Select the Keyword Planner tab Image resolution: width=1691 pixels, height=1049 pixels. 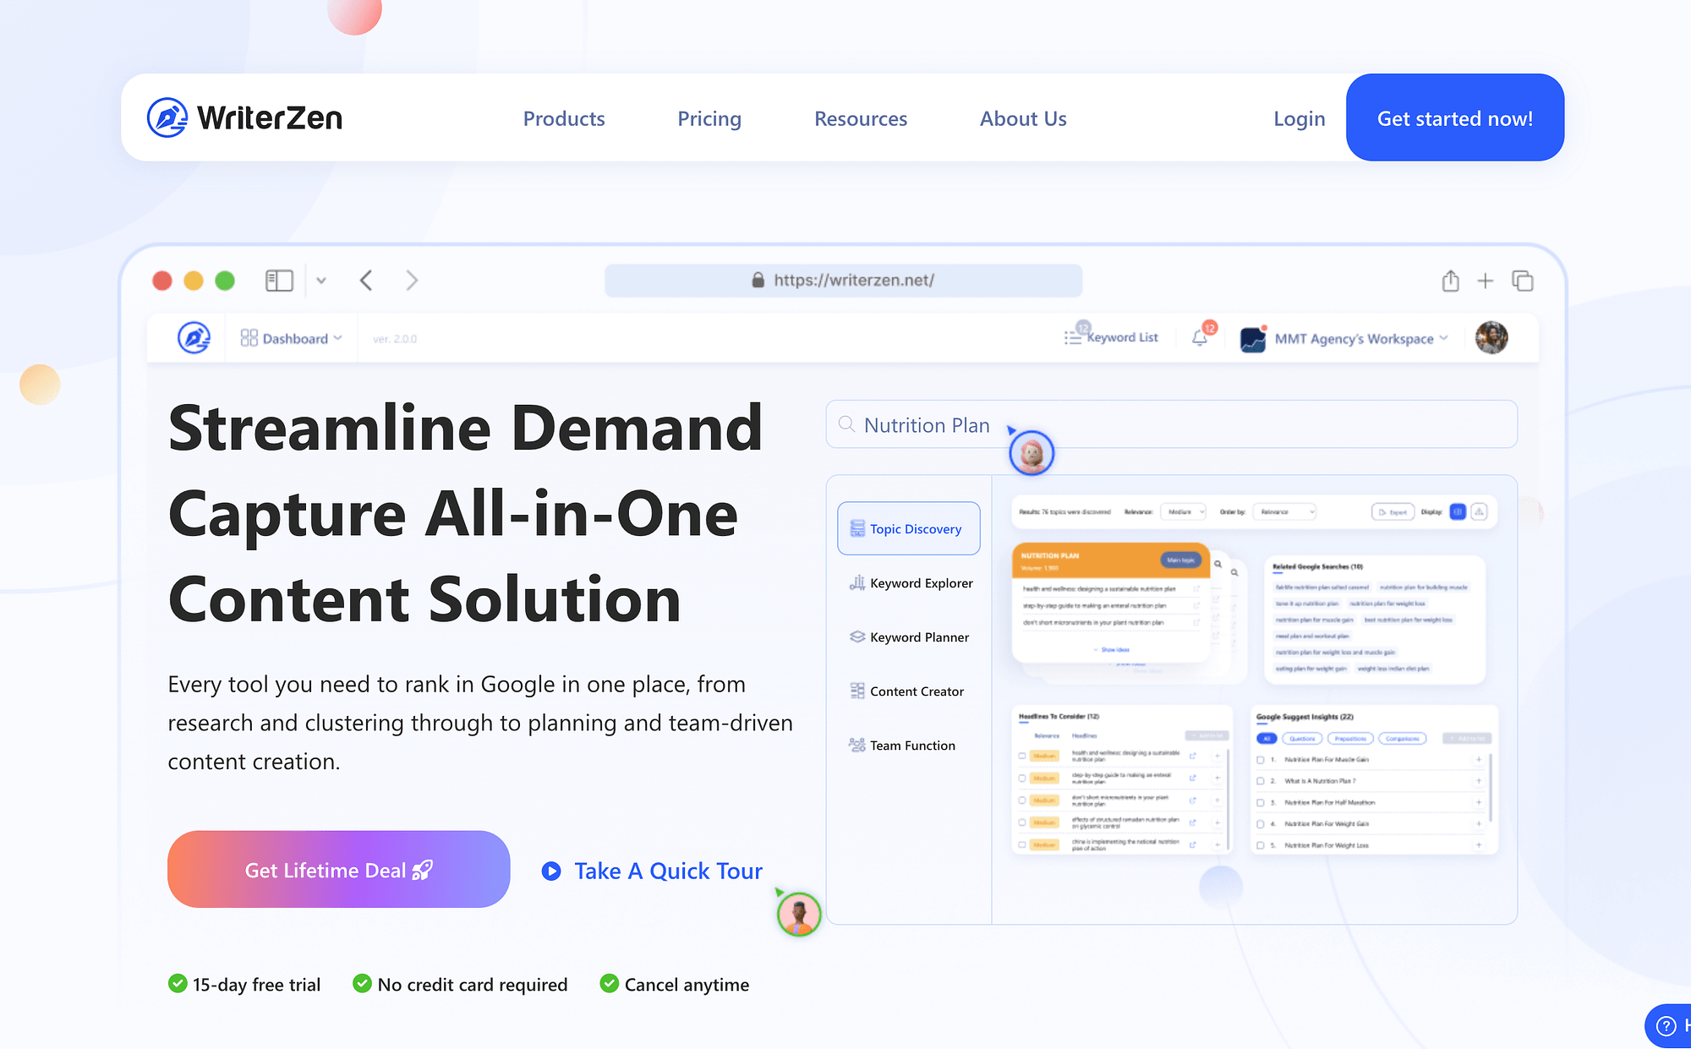pyautogui.click(x=910, y=637)
